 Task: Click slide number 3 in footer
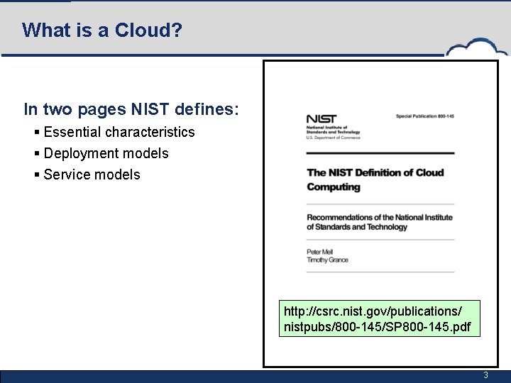point(485,375)
